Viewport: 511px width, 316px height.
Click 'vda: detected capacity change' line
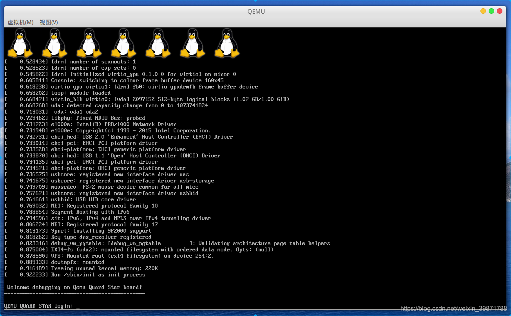[106, 105]
